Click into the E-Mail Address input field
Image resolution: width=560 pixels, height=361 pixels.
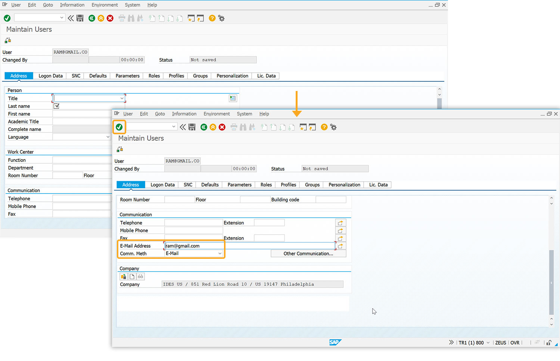(x=249, y=246)
